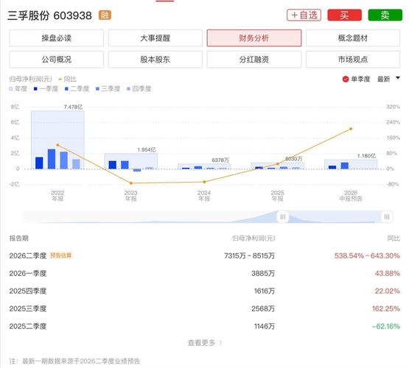
Task: Select the 财务分析 tab
Action: (254, 38)
